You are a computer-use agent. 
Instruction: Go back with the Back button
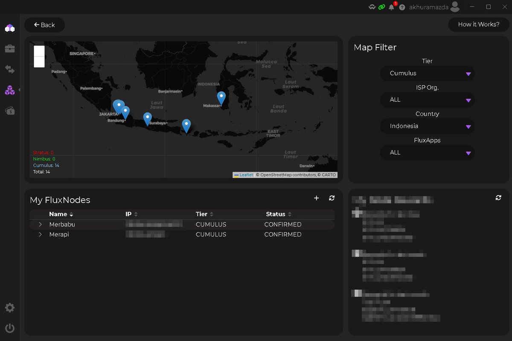[44, 25]
